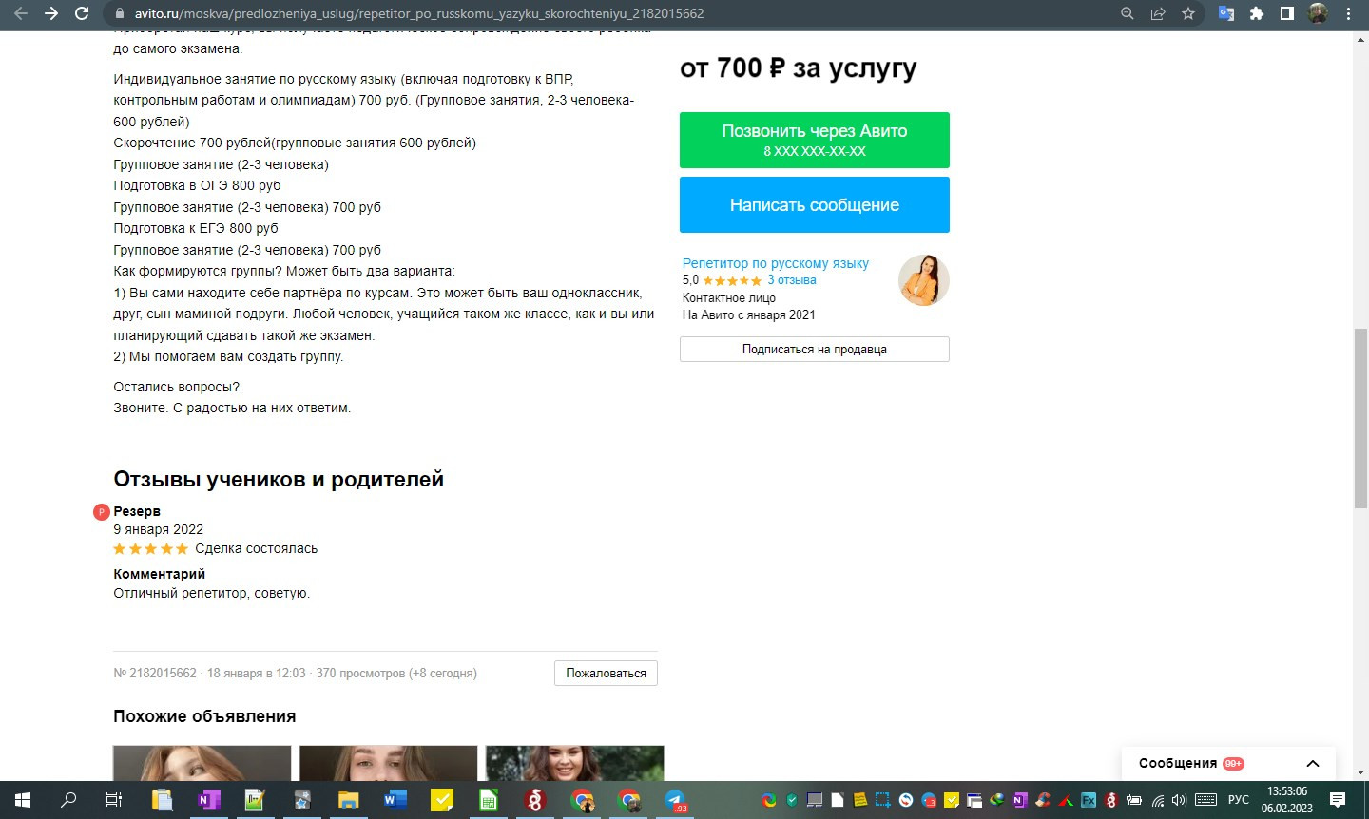Click the price от 700 ₽ за услугу
The image size is (1369, 819).
coord(799,68)
